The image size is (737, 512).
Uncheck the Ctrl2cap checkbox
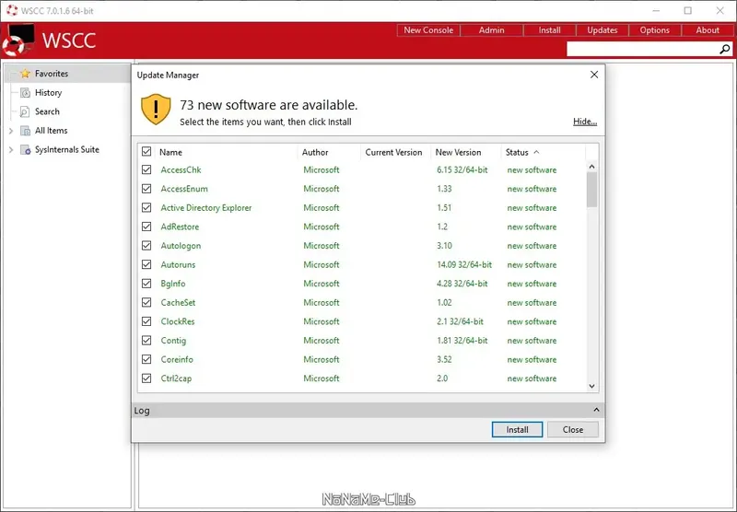(x=146, y=378)
